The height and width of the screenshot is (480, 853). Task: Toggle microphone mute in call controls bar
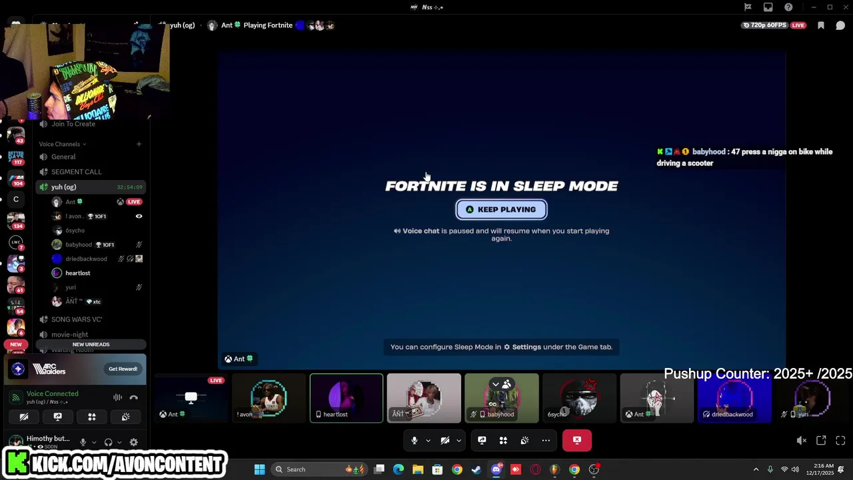click(415, 440)
